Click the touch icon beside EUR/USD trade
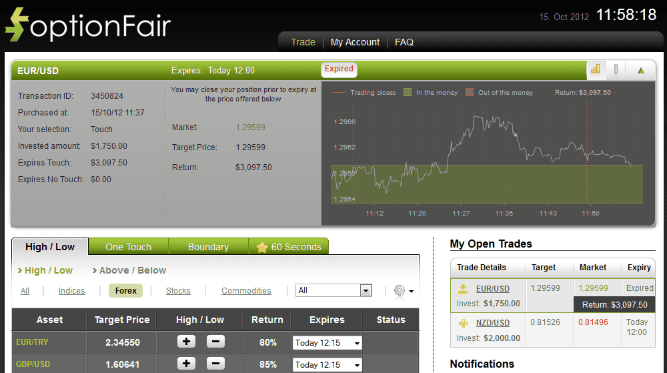The width and height of the screenshot is (667, 373). tap(463, 289)
